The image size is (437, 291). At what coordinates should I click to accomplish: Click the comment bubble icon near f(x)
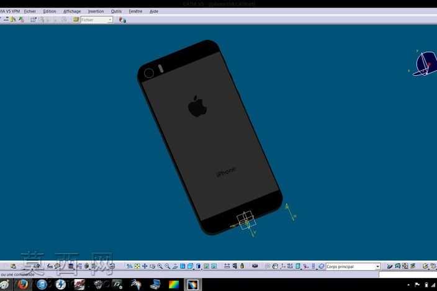click(x=57, y=266)
